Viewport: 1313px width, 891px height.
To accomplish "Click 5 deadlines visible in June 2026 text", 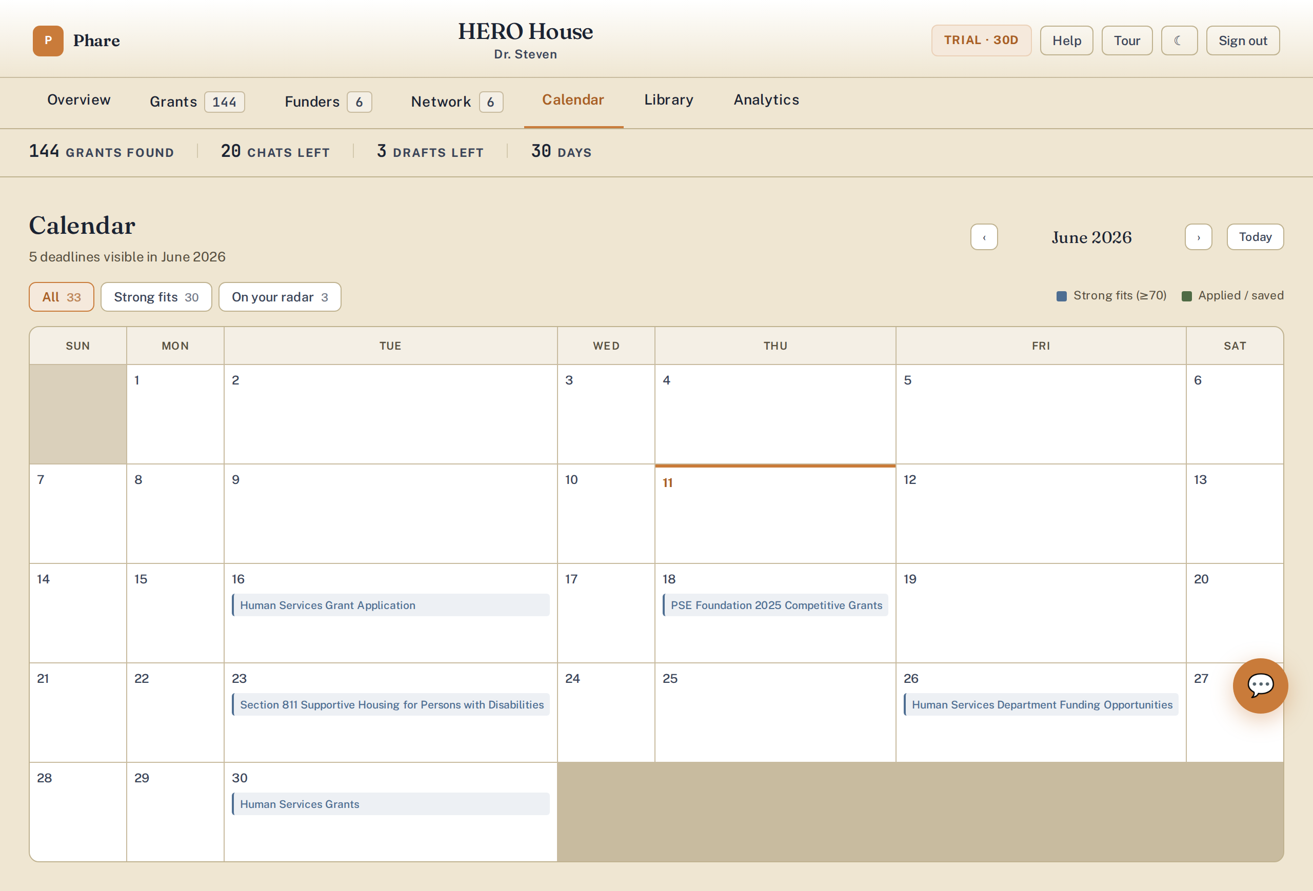I will click(x=127, y=257).
